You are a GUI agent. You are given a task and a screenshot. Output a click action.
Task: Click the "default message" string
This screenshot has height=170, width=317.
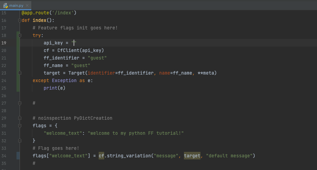coord(229,156)
